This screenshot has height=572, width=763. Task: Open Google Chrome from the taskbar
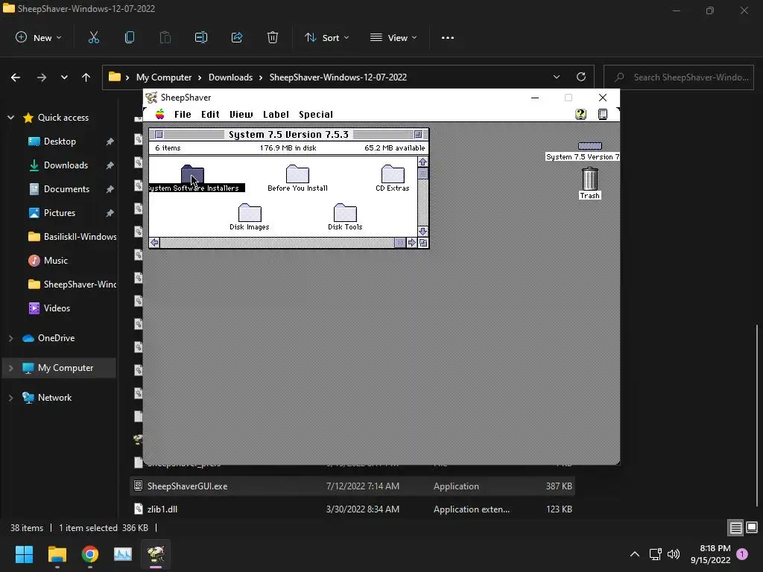pyautogui.click(x=90, y=554)
